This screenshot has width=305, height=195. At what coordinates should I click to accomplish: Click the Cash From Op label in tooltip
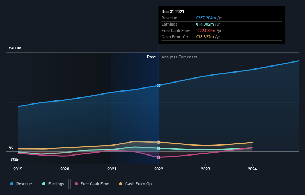(x=175, y=37)
